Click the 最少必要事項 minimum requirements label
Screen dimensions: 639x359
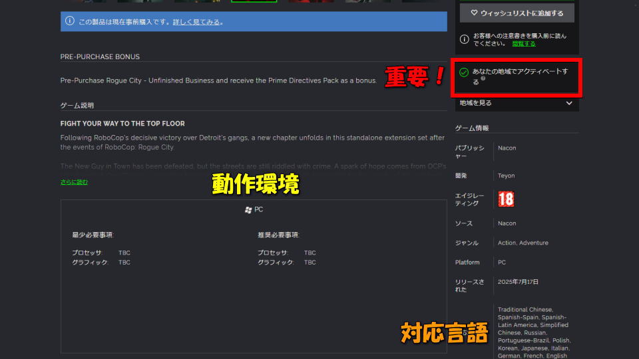(x=93, y=235)
